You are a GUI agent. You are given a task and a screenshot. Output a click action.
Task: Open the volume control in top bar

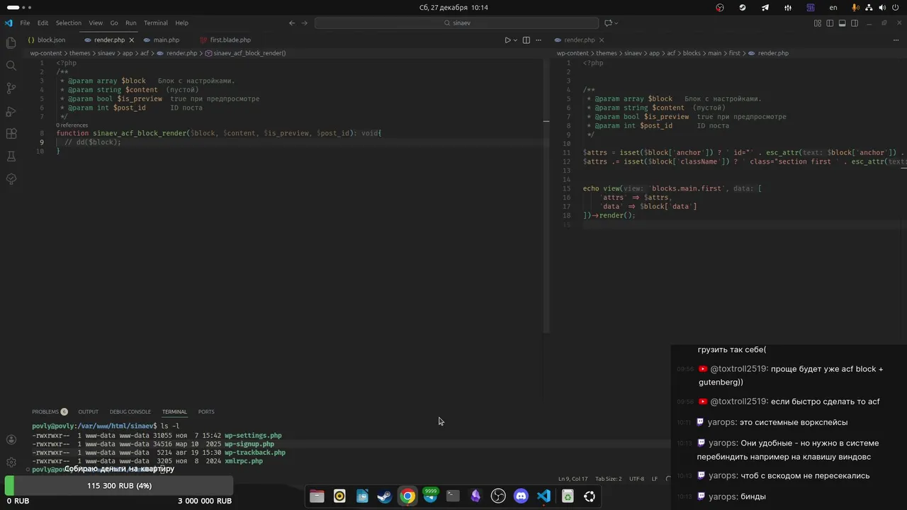coord(883,7)
